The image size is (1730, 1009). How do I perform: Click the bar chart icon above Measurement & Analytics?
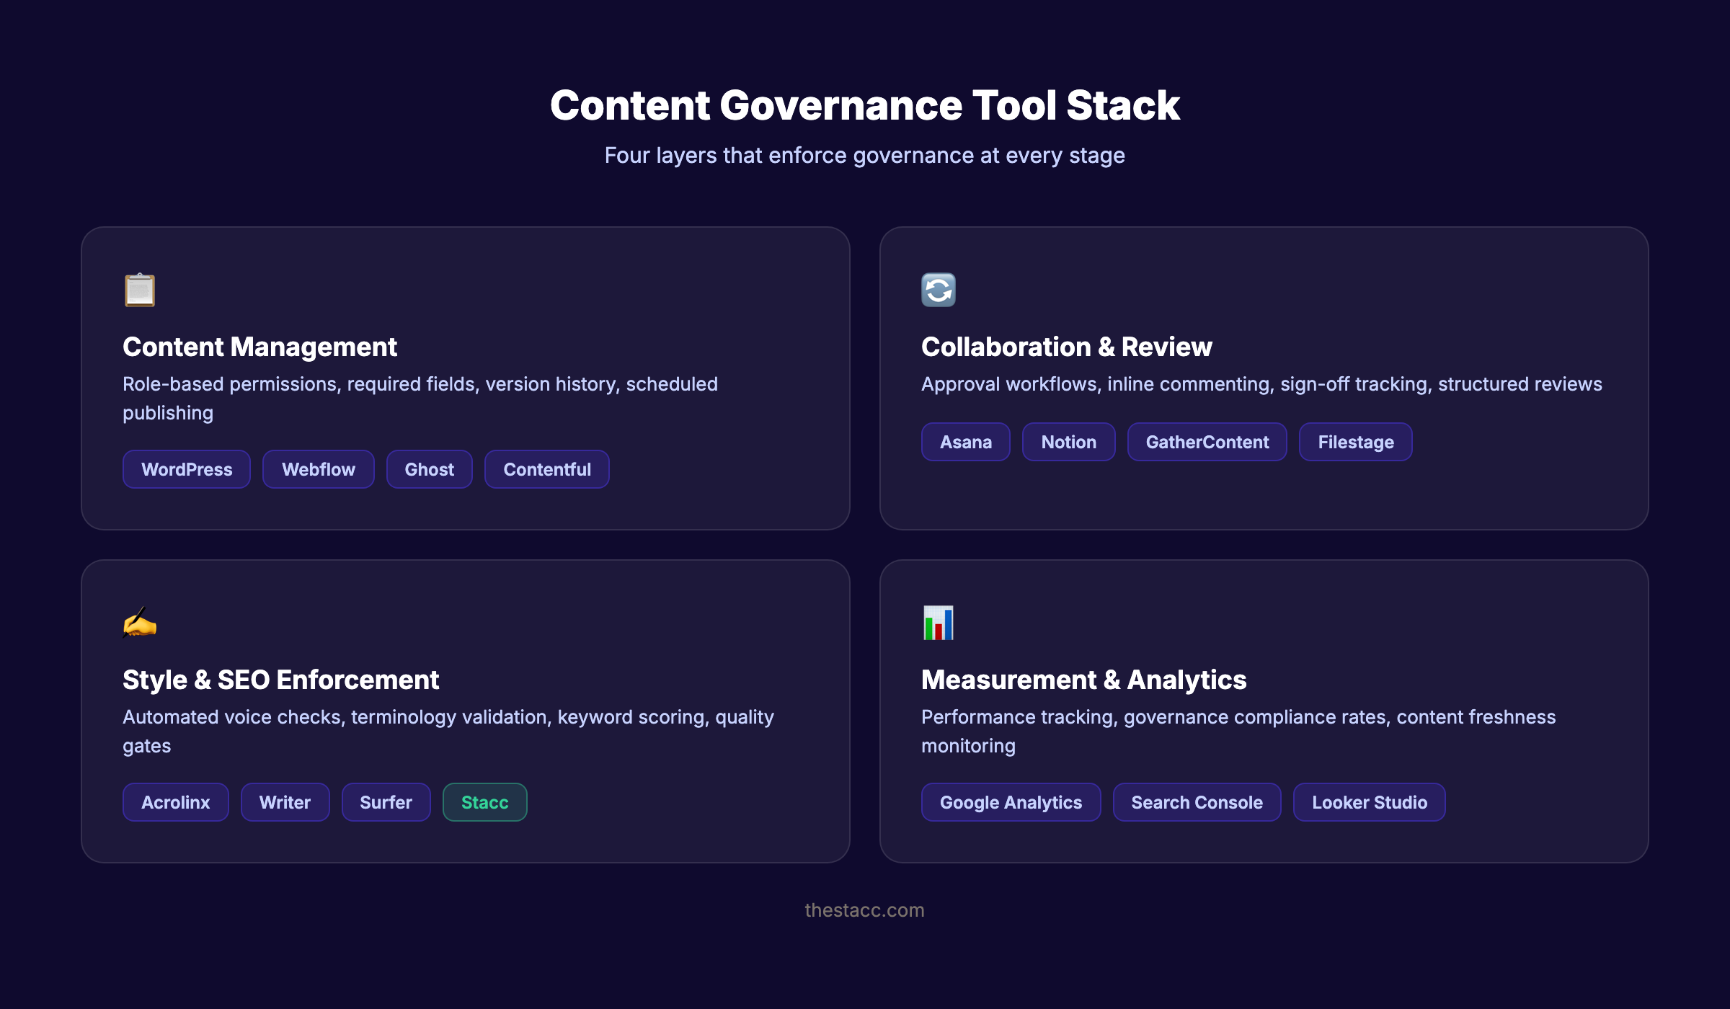[939, 623]
